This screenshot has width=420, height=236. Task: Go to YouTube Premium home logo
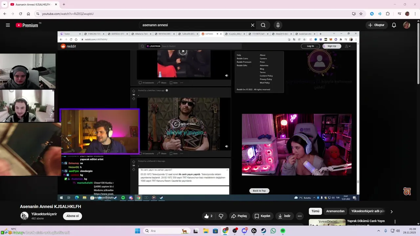[27, 25]
